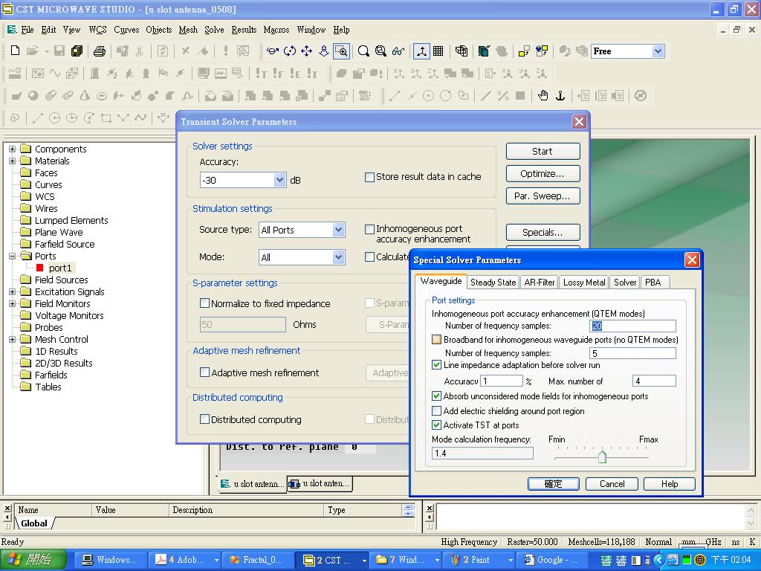Image resolution: width=761 pixels, height=571 pixels.
Task: Check Inhomogeneous port accuracy enhancement
Action: [369, 229]
